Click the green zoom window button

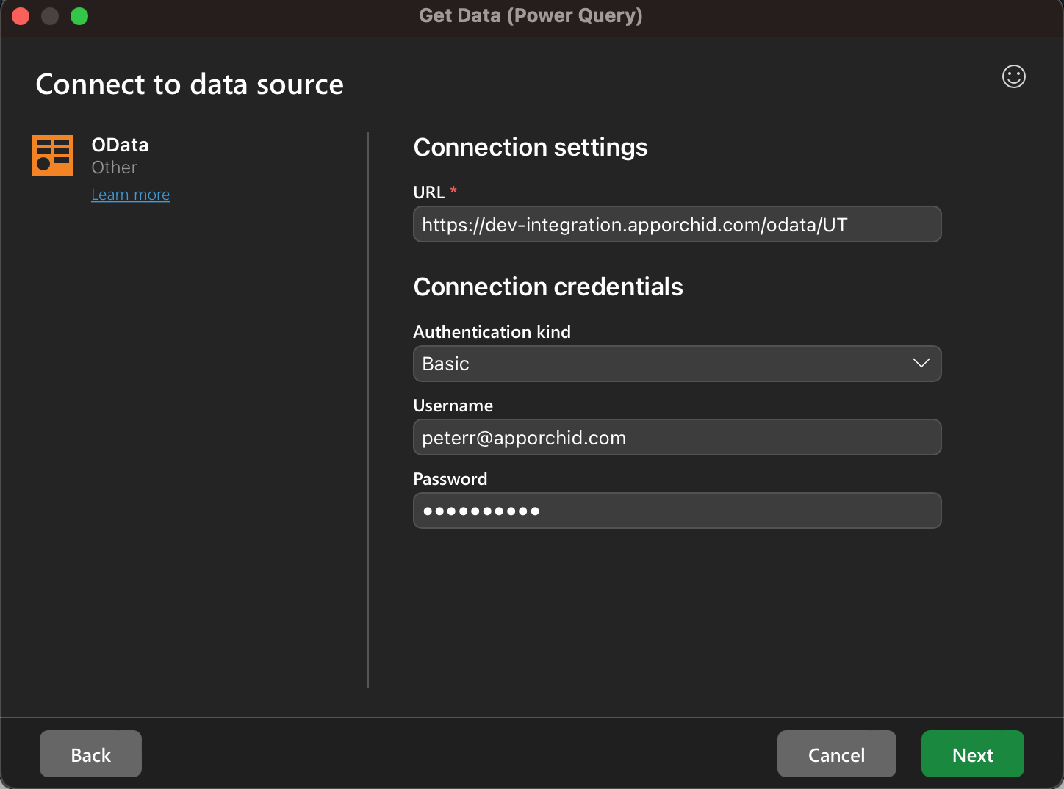[79, 16]
